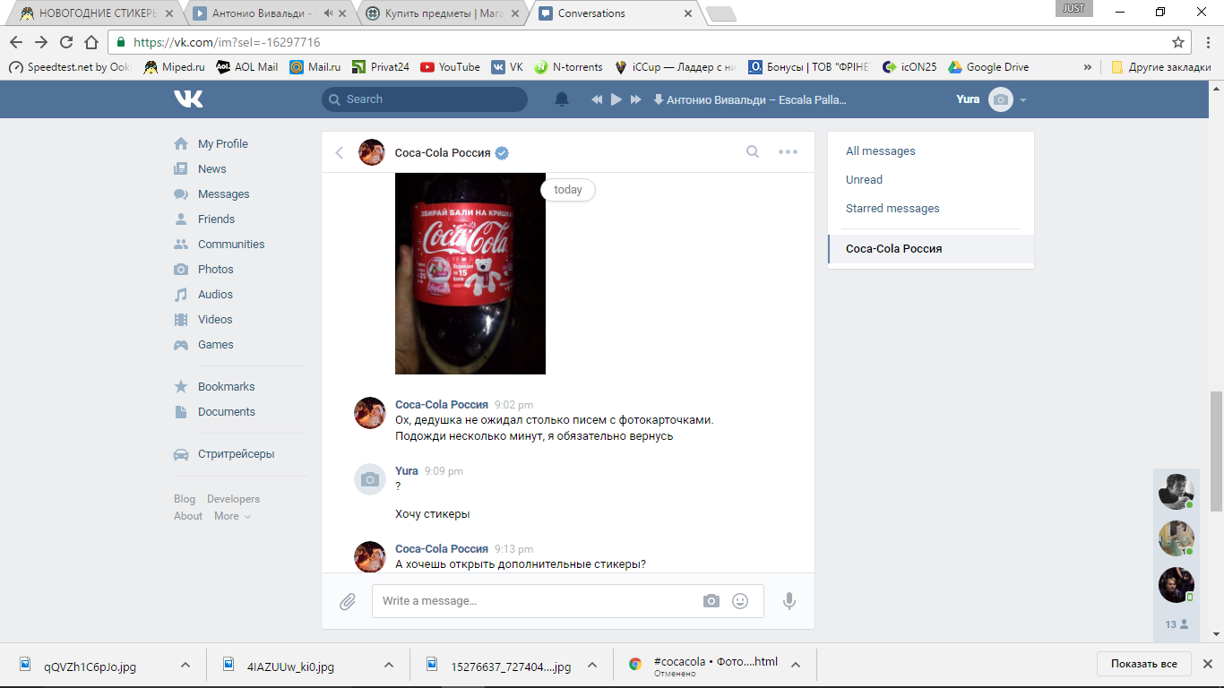
Task: Attach a file with the paperclip
Action: point(348,602)
